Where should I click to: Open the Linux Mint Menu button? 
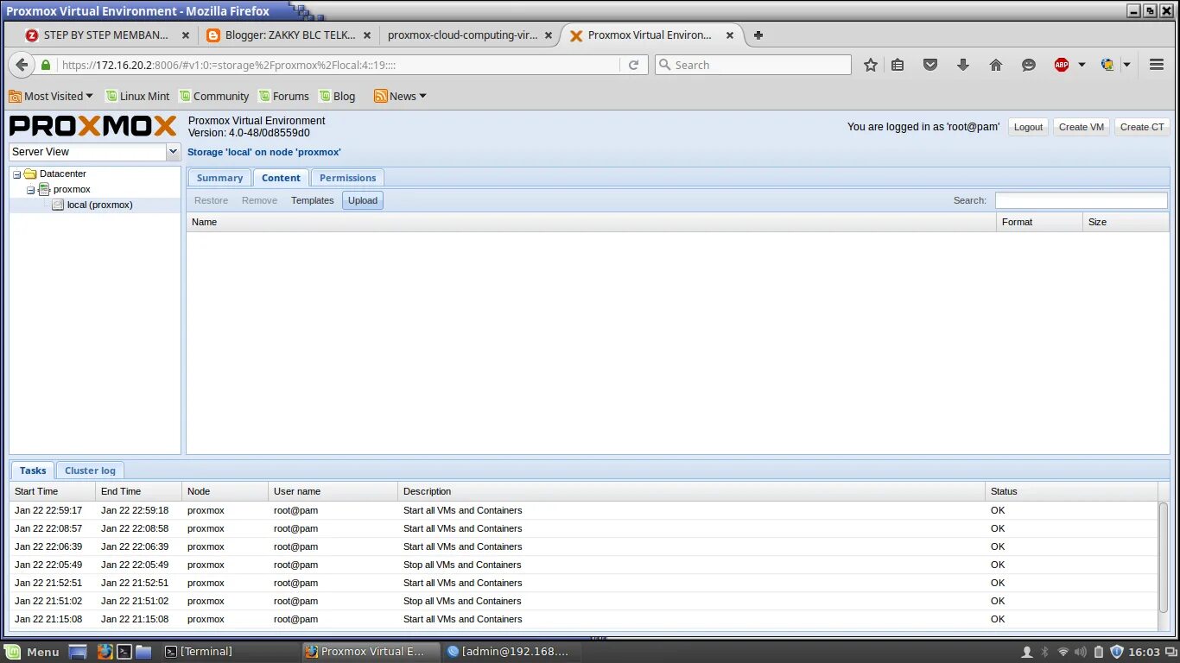(x=32, y=652)
